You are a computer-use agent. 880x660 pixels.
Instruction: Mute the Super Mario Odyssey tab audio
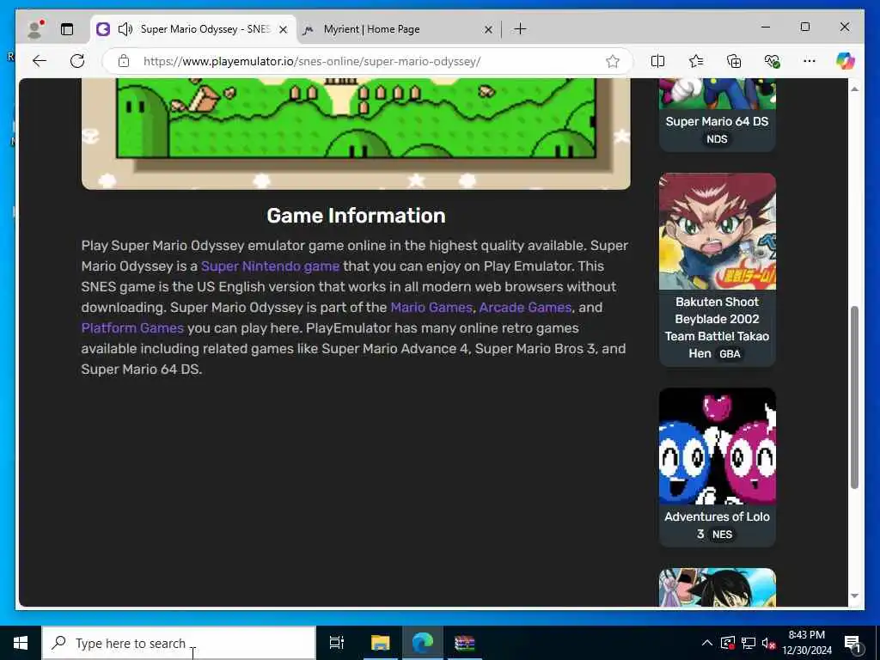(x=125, y=29)
